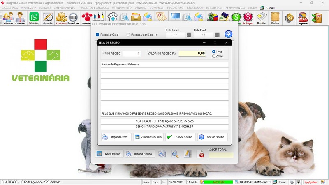The image size is (329, 185).
Task: Open the Data Final calendar picker
Action: click(217, 35)
